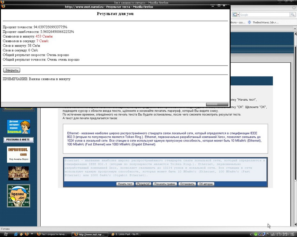Click the Общий результат скорости line
This screenshot has width=297, height=237.
(x=36, y=55)
